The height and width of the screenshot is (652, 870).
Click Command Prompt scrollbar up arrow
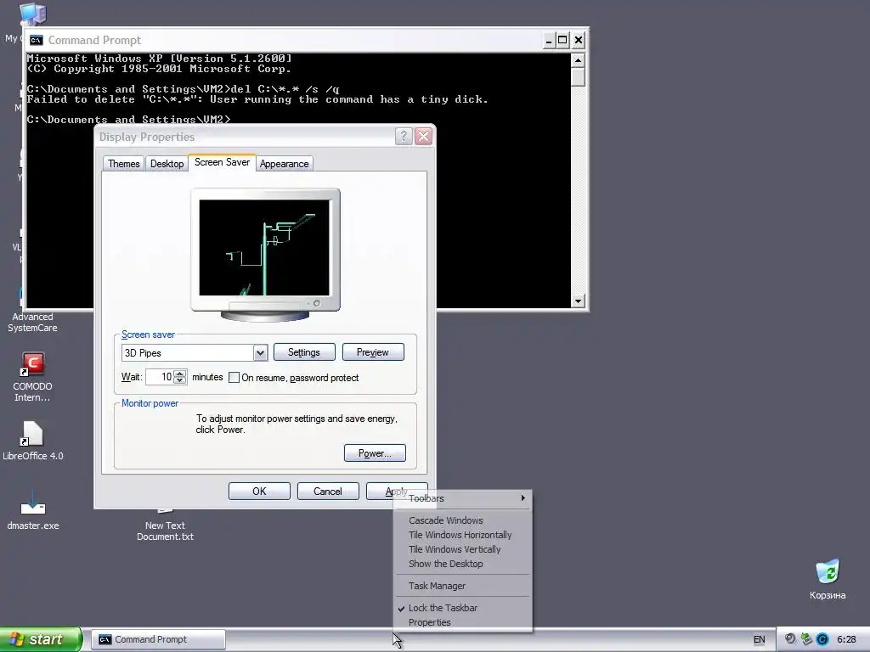pos(578,60)
